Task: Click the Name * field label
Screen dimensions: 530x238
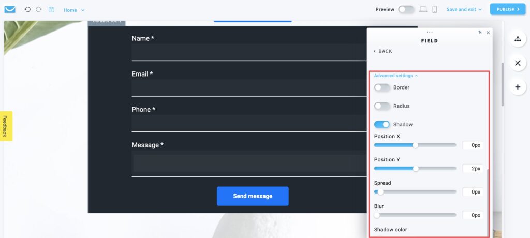Action: coord(143,38)
